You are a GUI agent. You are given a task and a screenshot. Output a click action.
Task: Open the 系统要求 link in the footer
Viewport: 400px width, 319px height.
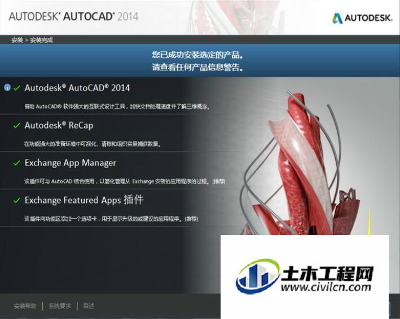(60, 305)
